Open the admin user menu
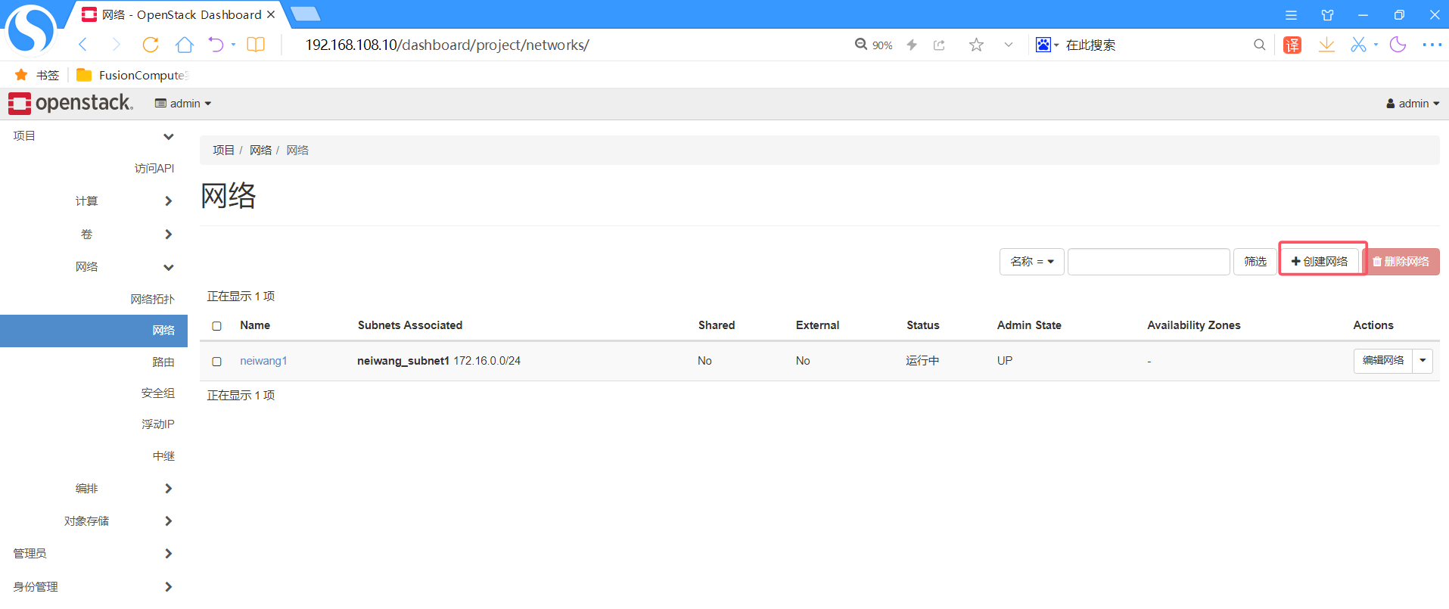The height and width of the screenshot is (609, 1449). [1413, 104]
